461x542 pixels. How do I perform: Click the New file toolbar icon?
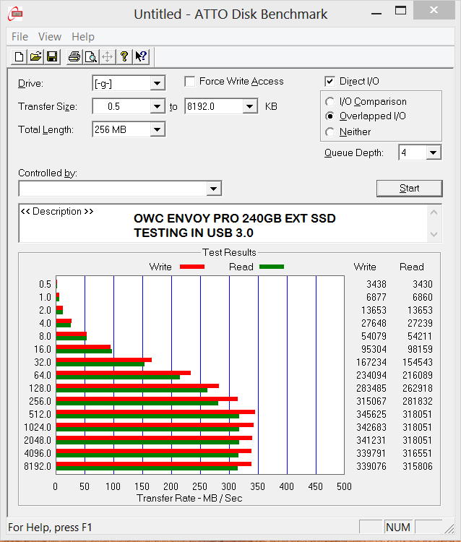point(20,56)
